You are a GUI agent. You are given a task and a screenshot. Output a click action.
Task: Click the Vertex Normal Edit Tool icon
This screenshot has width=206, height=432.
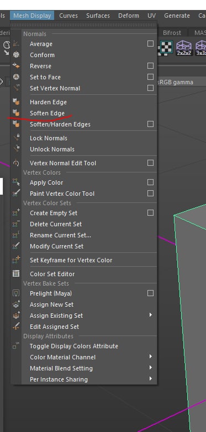pyautogui.click(x=16, y=163)
